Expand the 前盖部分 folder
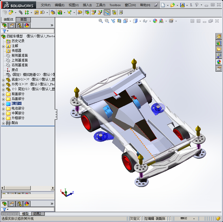The height and width of the screenshot is (222, 223). coord(3,95)
